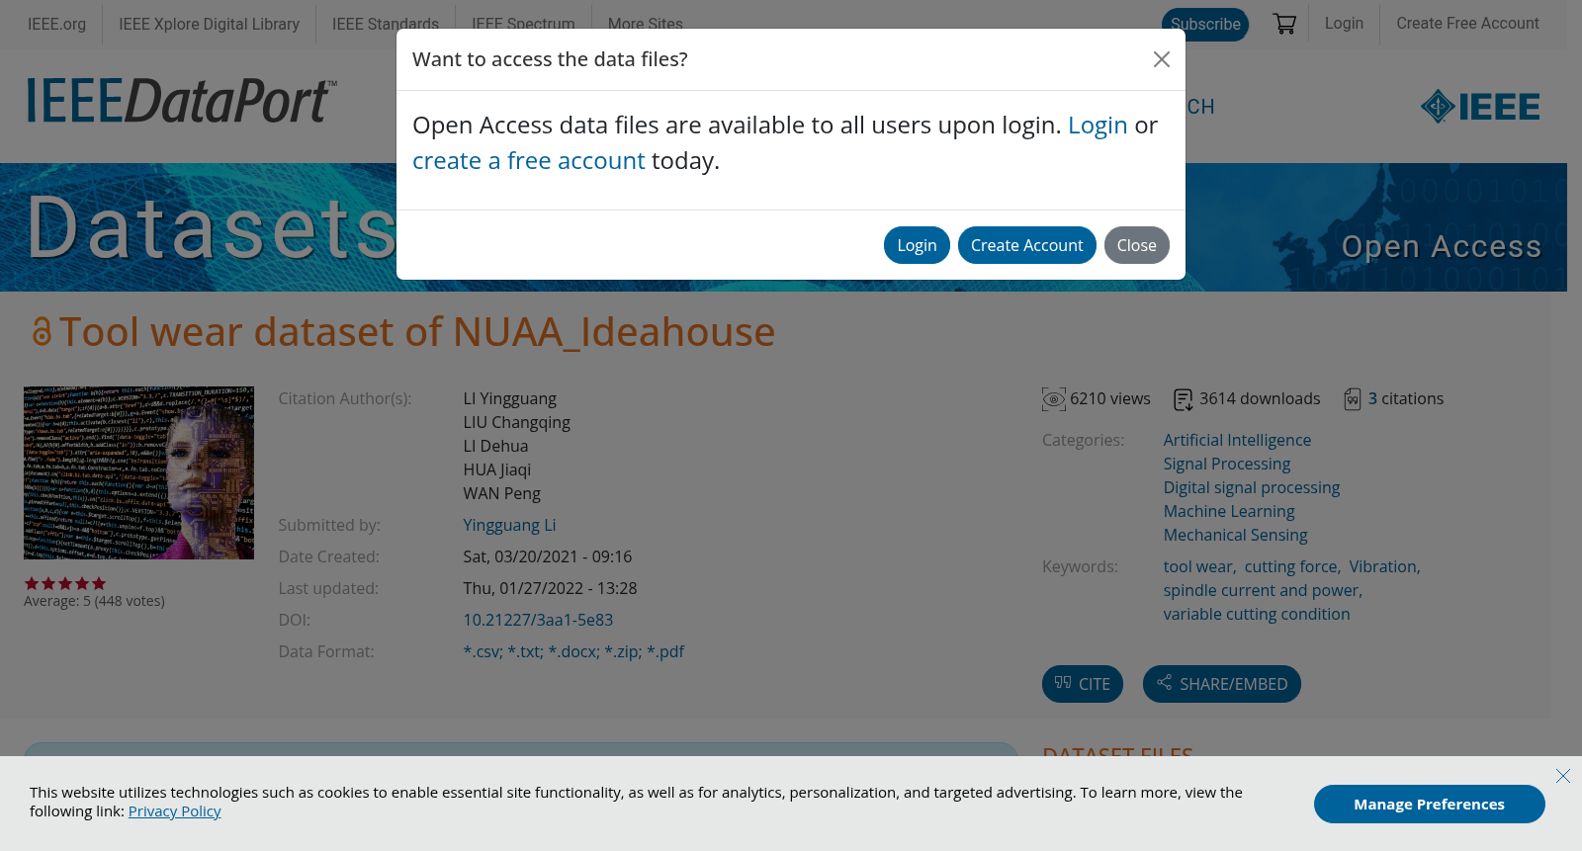
Task: Open the Signal Processing category
Action: (1227, 465)
